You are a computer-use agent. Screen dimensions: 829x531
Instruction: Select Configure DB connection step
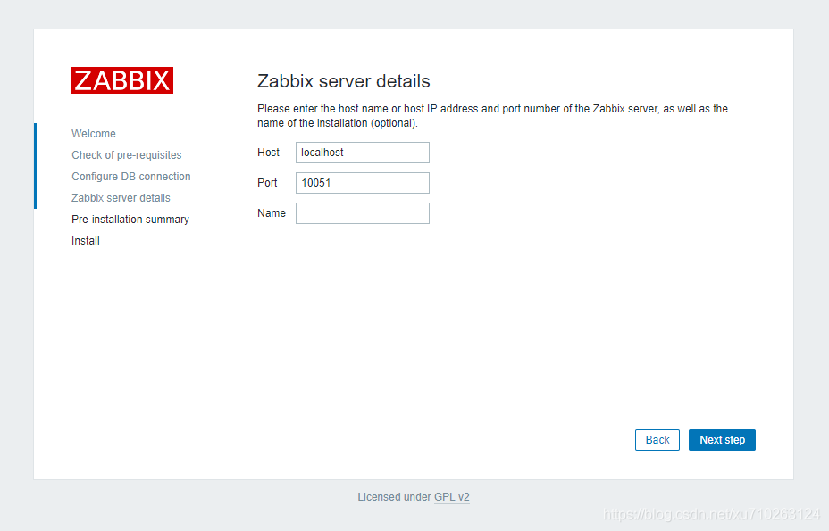tap(131, 177)
